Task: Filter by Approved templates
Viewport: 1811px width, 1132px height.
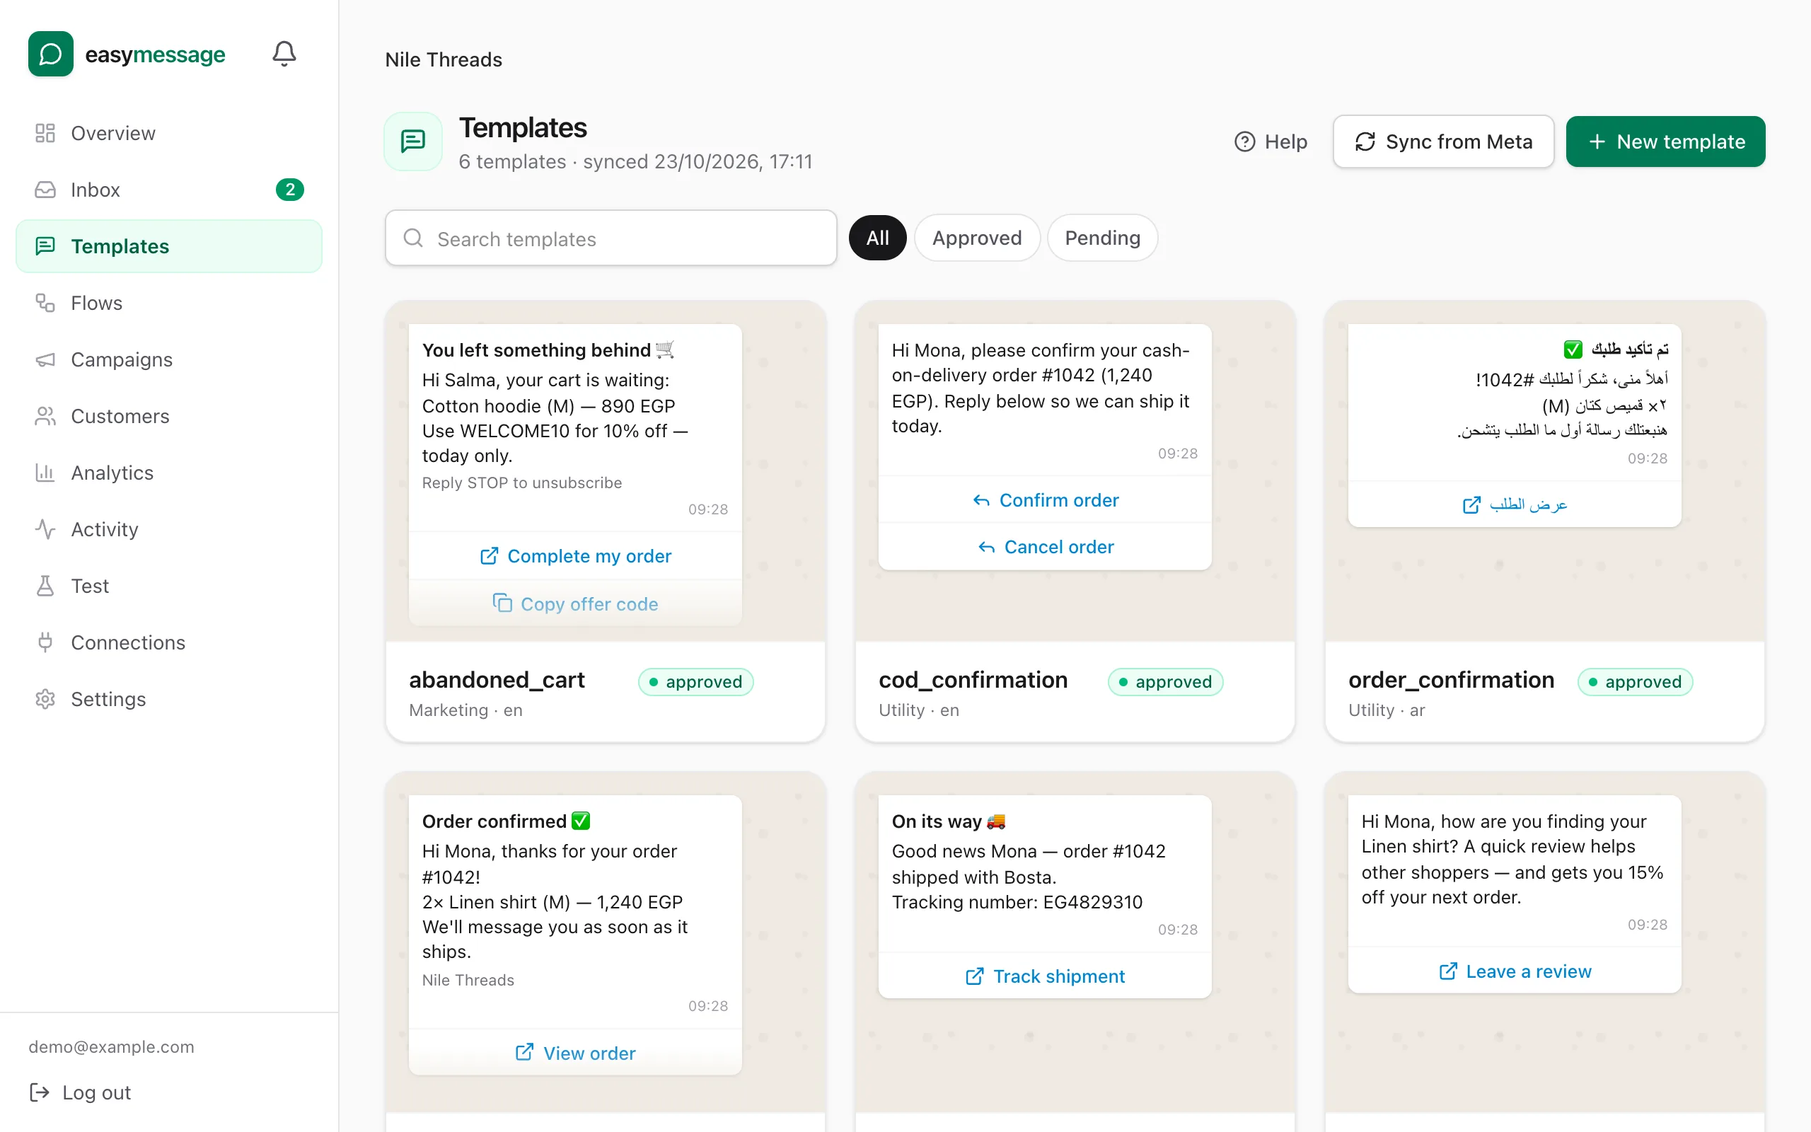Action: (x=976, y=238)
